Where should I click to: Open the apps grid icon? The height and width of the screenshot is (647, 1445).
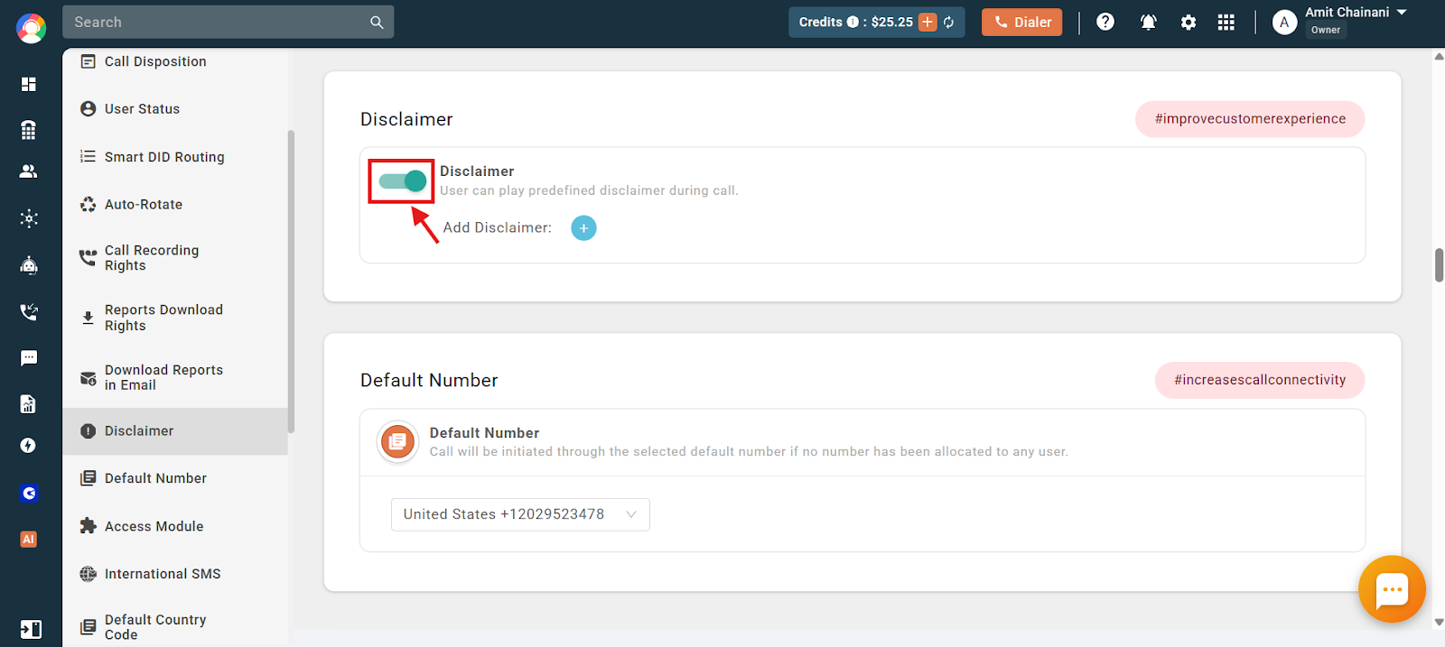pos(1226,23)
